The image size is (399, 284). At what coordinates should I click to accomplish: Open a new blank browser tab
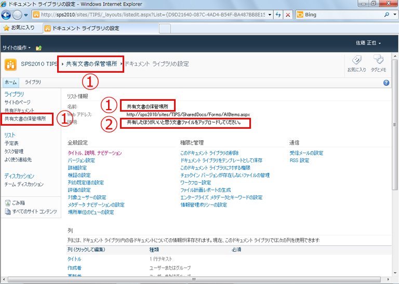click(x=165, y=29)
